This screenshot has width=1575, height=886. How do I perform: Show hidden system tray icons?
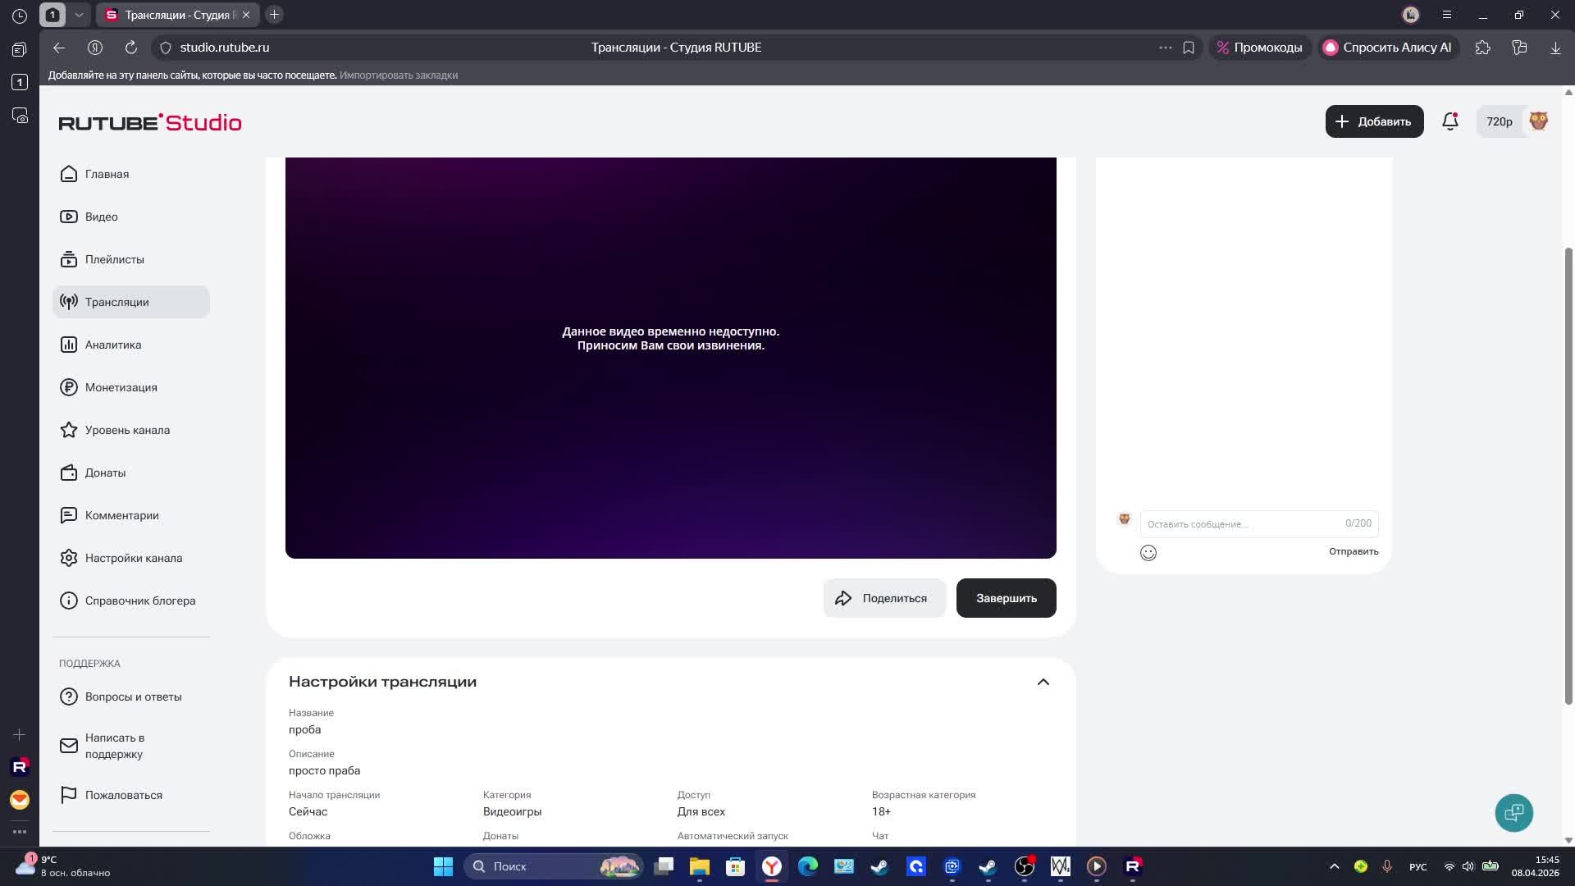pos(1334,866)
